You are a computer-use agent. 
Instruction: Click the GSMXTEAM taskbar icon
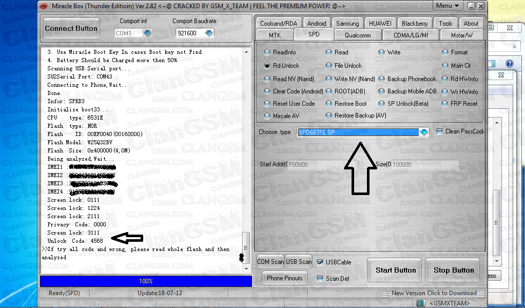(419, 303)
